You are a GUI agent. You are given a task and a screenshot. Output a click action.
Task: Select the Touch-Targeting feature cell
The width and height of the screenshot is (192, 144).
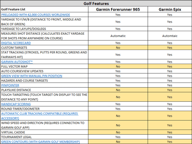coord(44,97)
